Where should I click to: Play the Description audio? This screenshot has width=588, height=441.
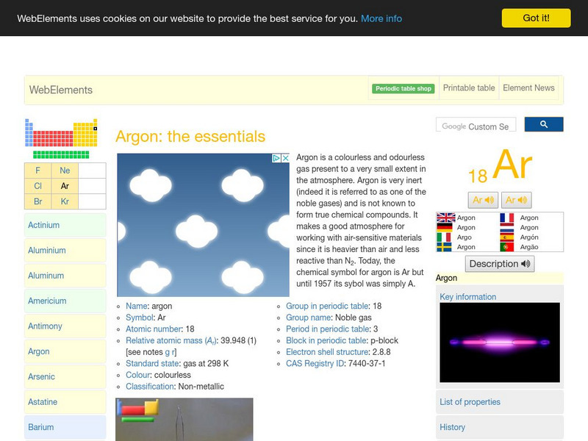(x=500, y=264)
